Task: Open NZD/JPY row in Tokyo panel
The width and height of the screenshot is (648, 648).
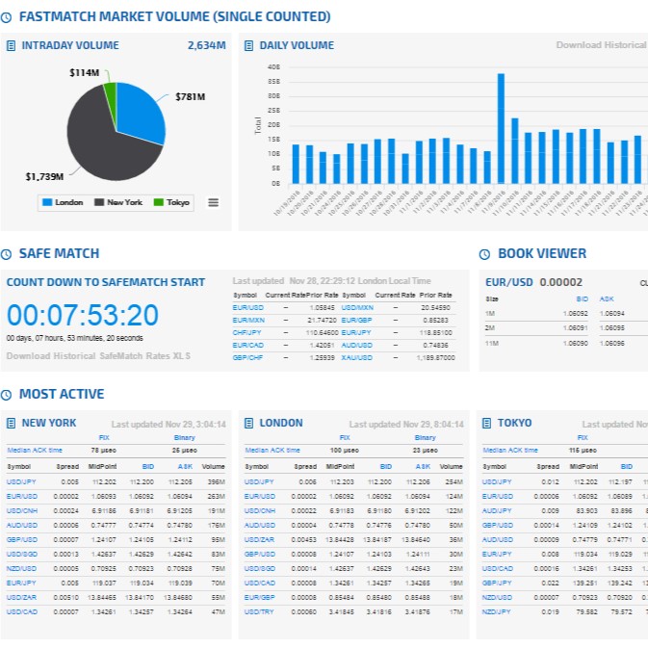Action: 564,612
